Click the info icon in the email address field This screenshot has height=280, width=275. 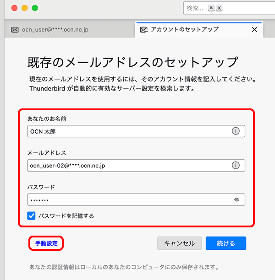pyautogui.click(x=236, y=165)
